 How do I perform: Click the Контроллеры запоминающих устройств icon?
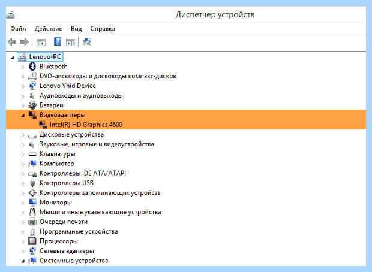pos(32,193)
